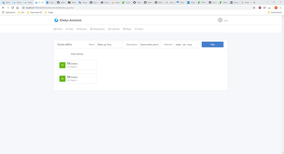Switch to the Google Translate tab
This screenshot has height=154, width=284.
point(83,2)
